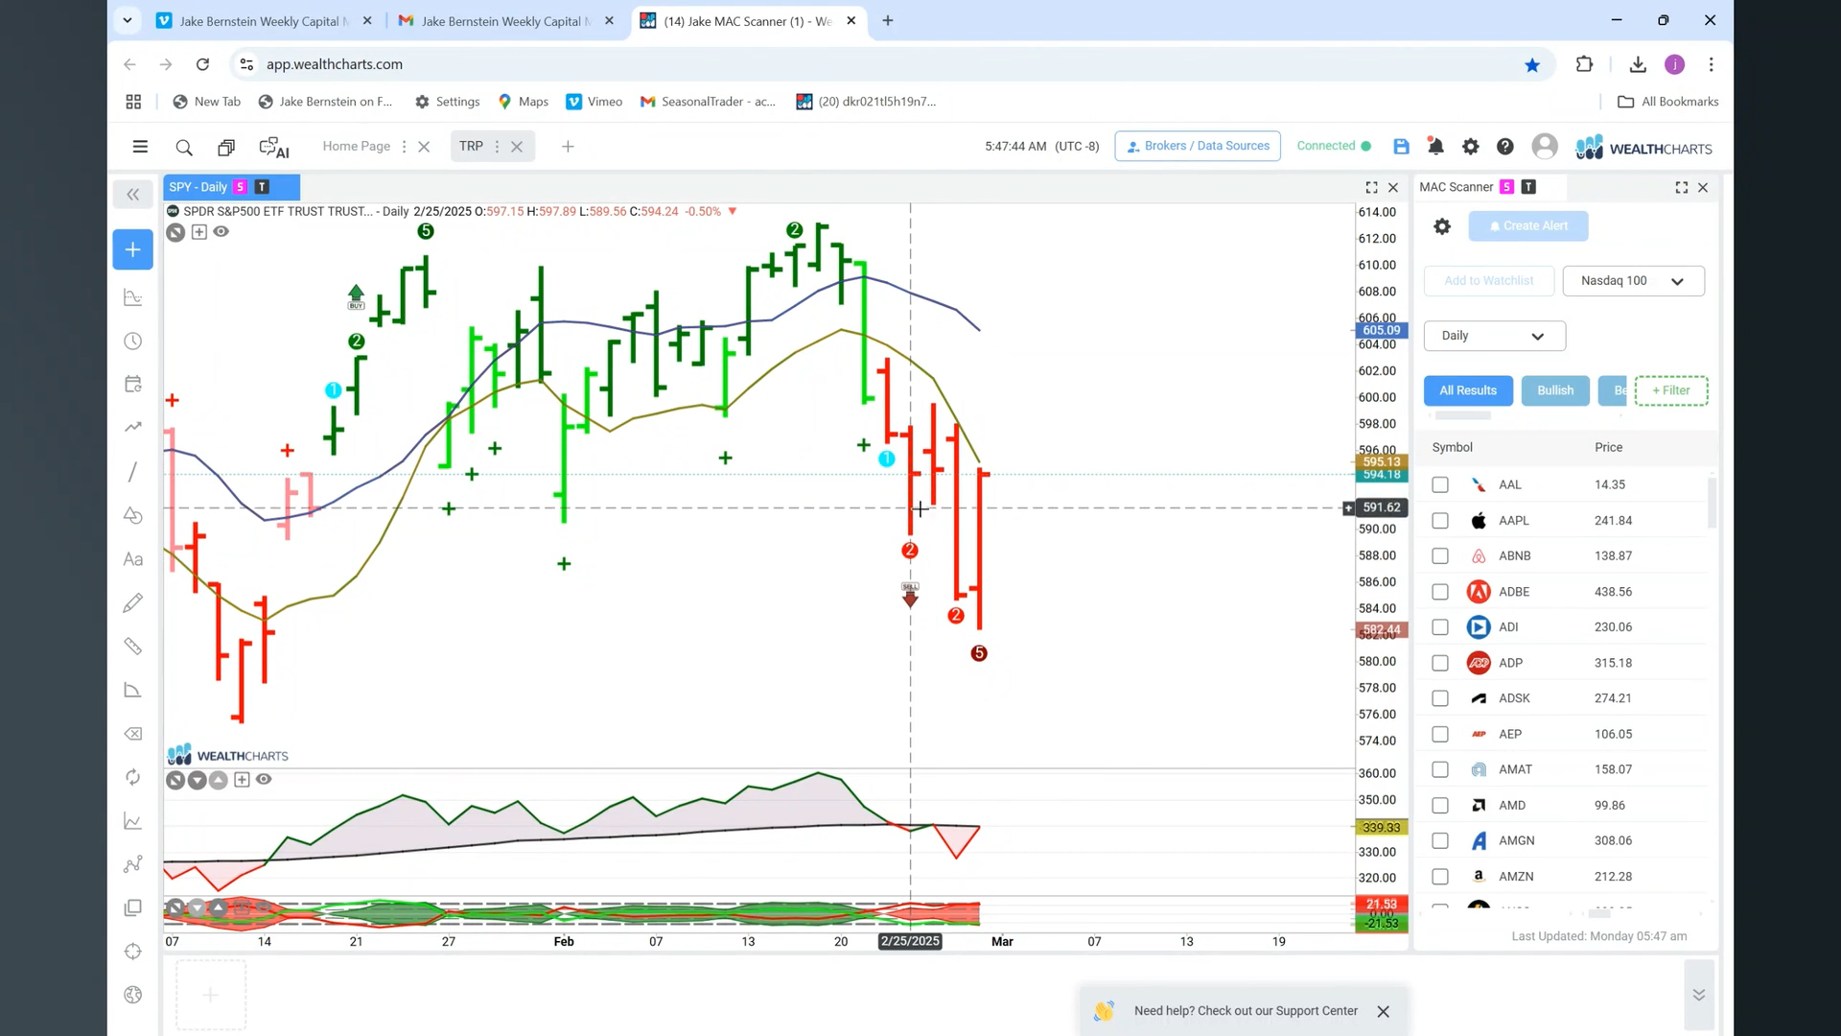Screen dimensions: 1841x1036
Task: Check the ADSK row checkbox
Action: (1440, 698)
